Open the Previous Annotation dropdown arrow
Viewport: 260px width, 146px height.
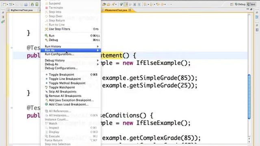(x=154, y=4)
